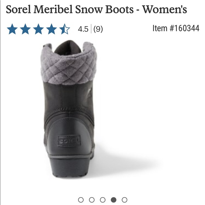The image size is (205, 205).
Task: Open the (9) reviews count link
Action: (x=98, y=29)
